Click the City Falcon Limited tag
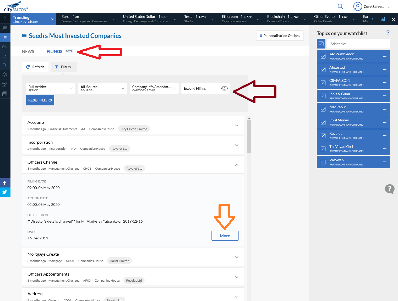The image size is (398, 301). point(134,129)
